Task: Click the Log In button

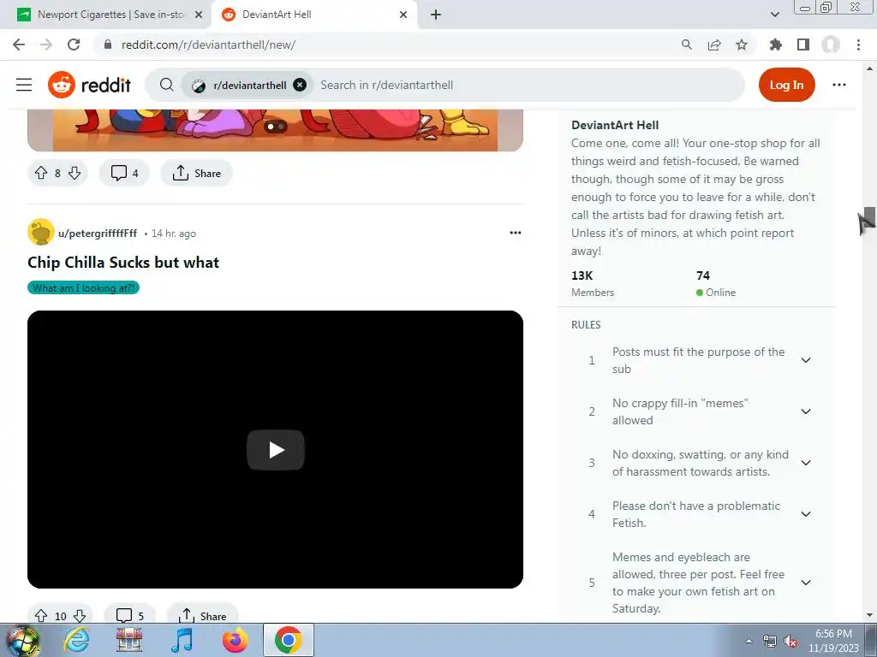Action: [x=786, y=85]
